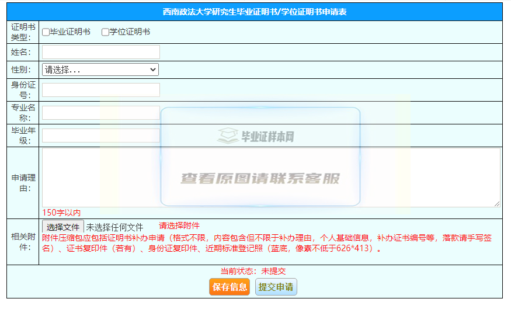Click inside the 申请理由 textarea
511x309 pixels.
(x=271, y=178)
